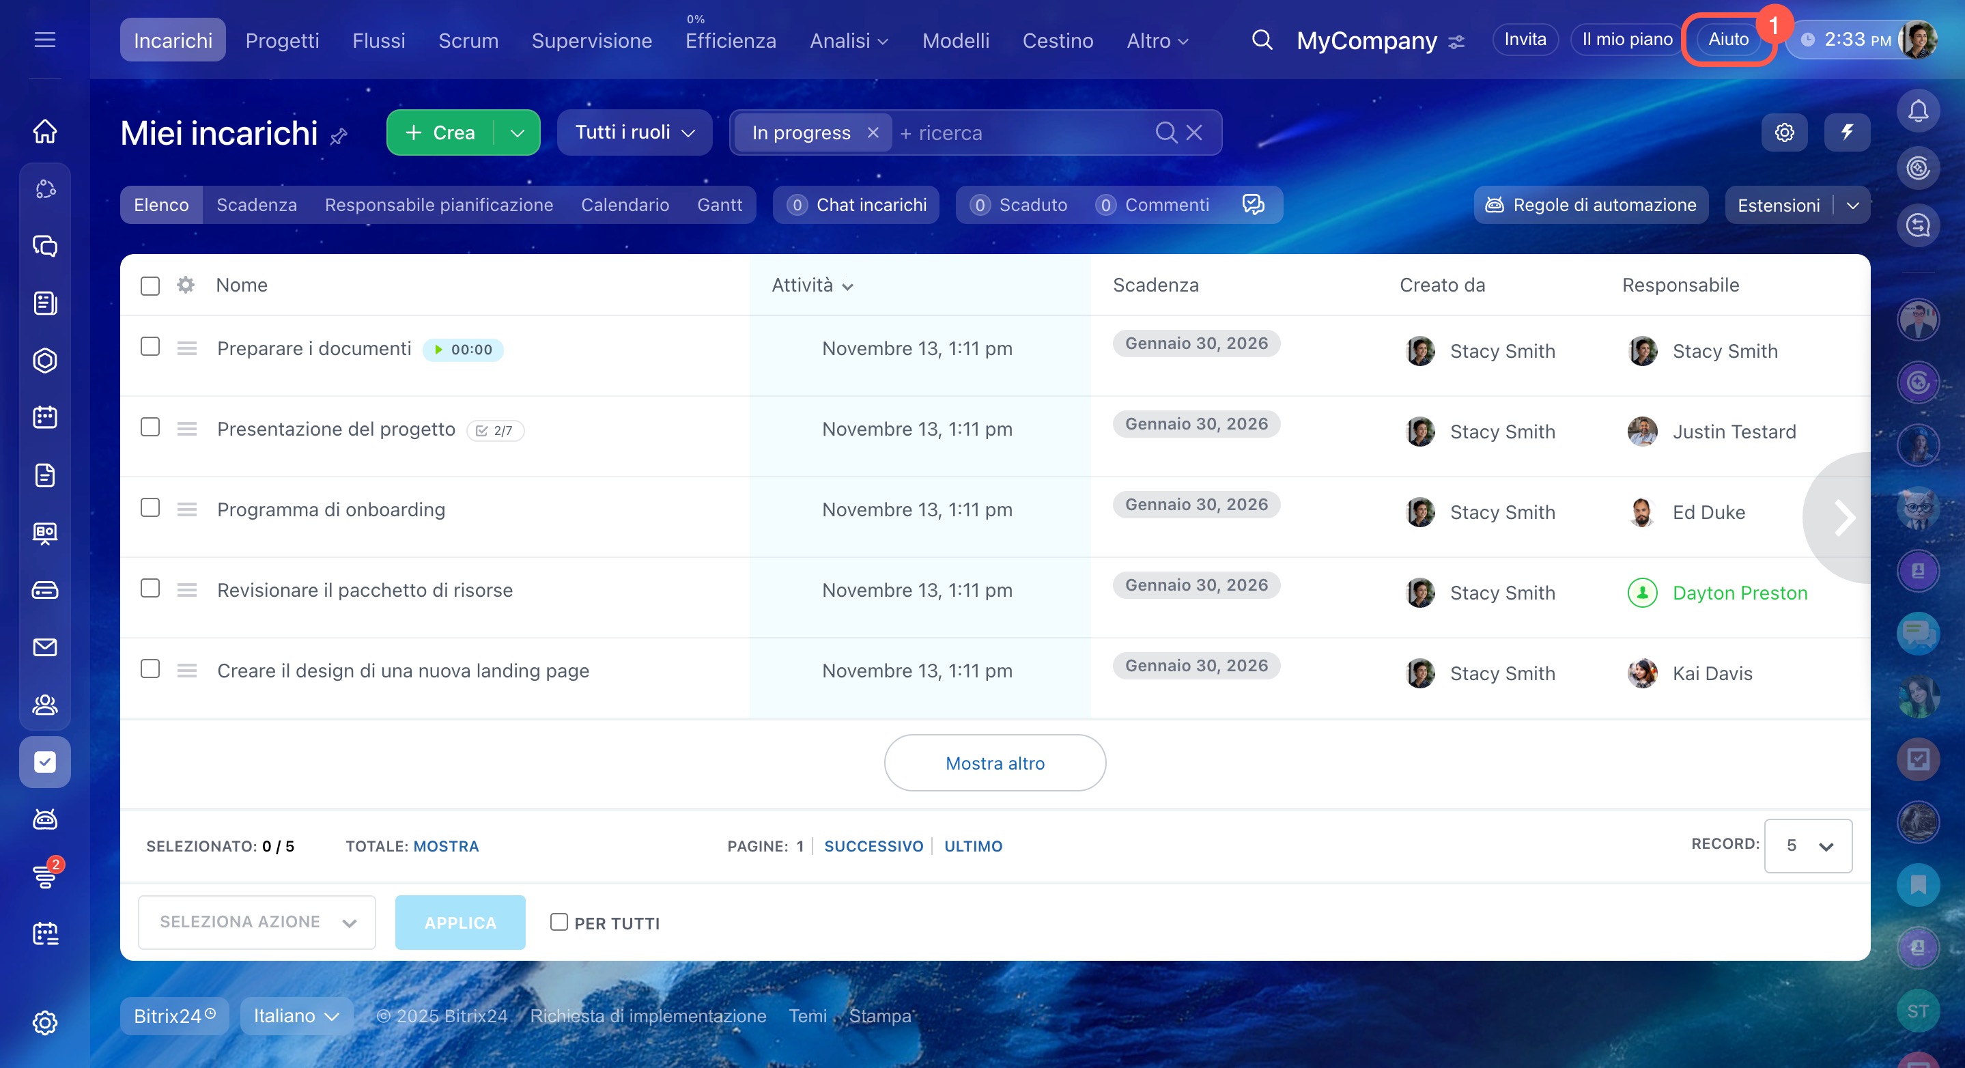This screenshot has width=1965, height=1068.
Task: Go to SUCCESSIVO page link
Action: click(873, 846)
